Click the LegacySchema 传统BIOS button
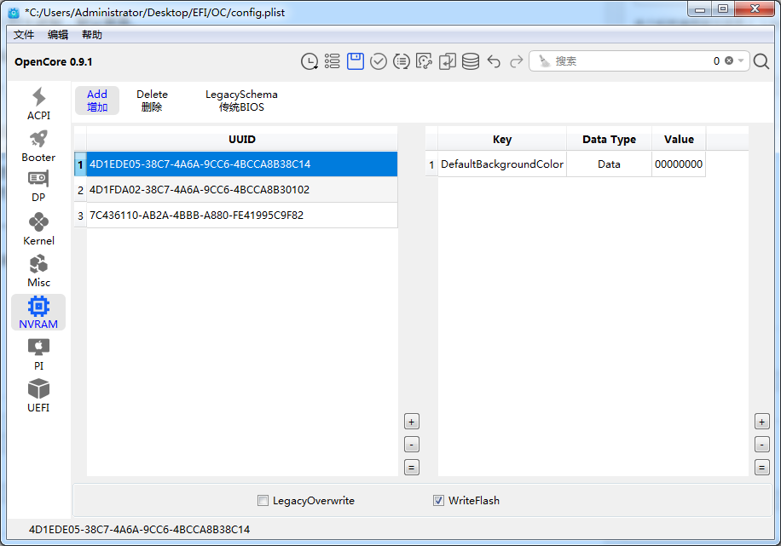The width and height of the screenshot is (781, 546). click(241, 101)
